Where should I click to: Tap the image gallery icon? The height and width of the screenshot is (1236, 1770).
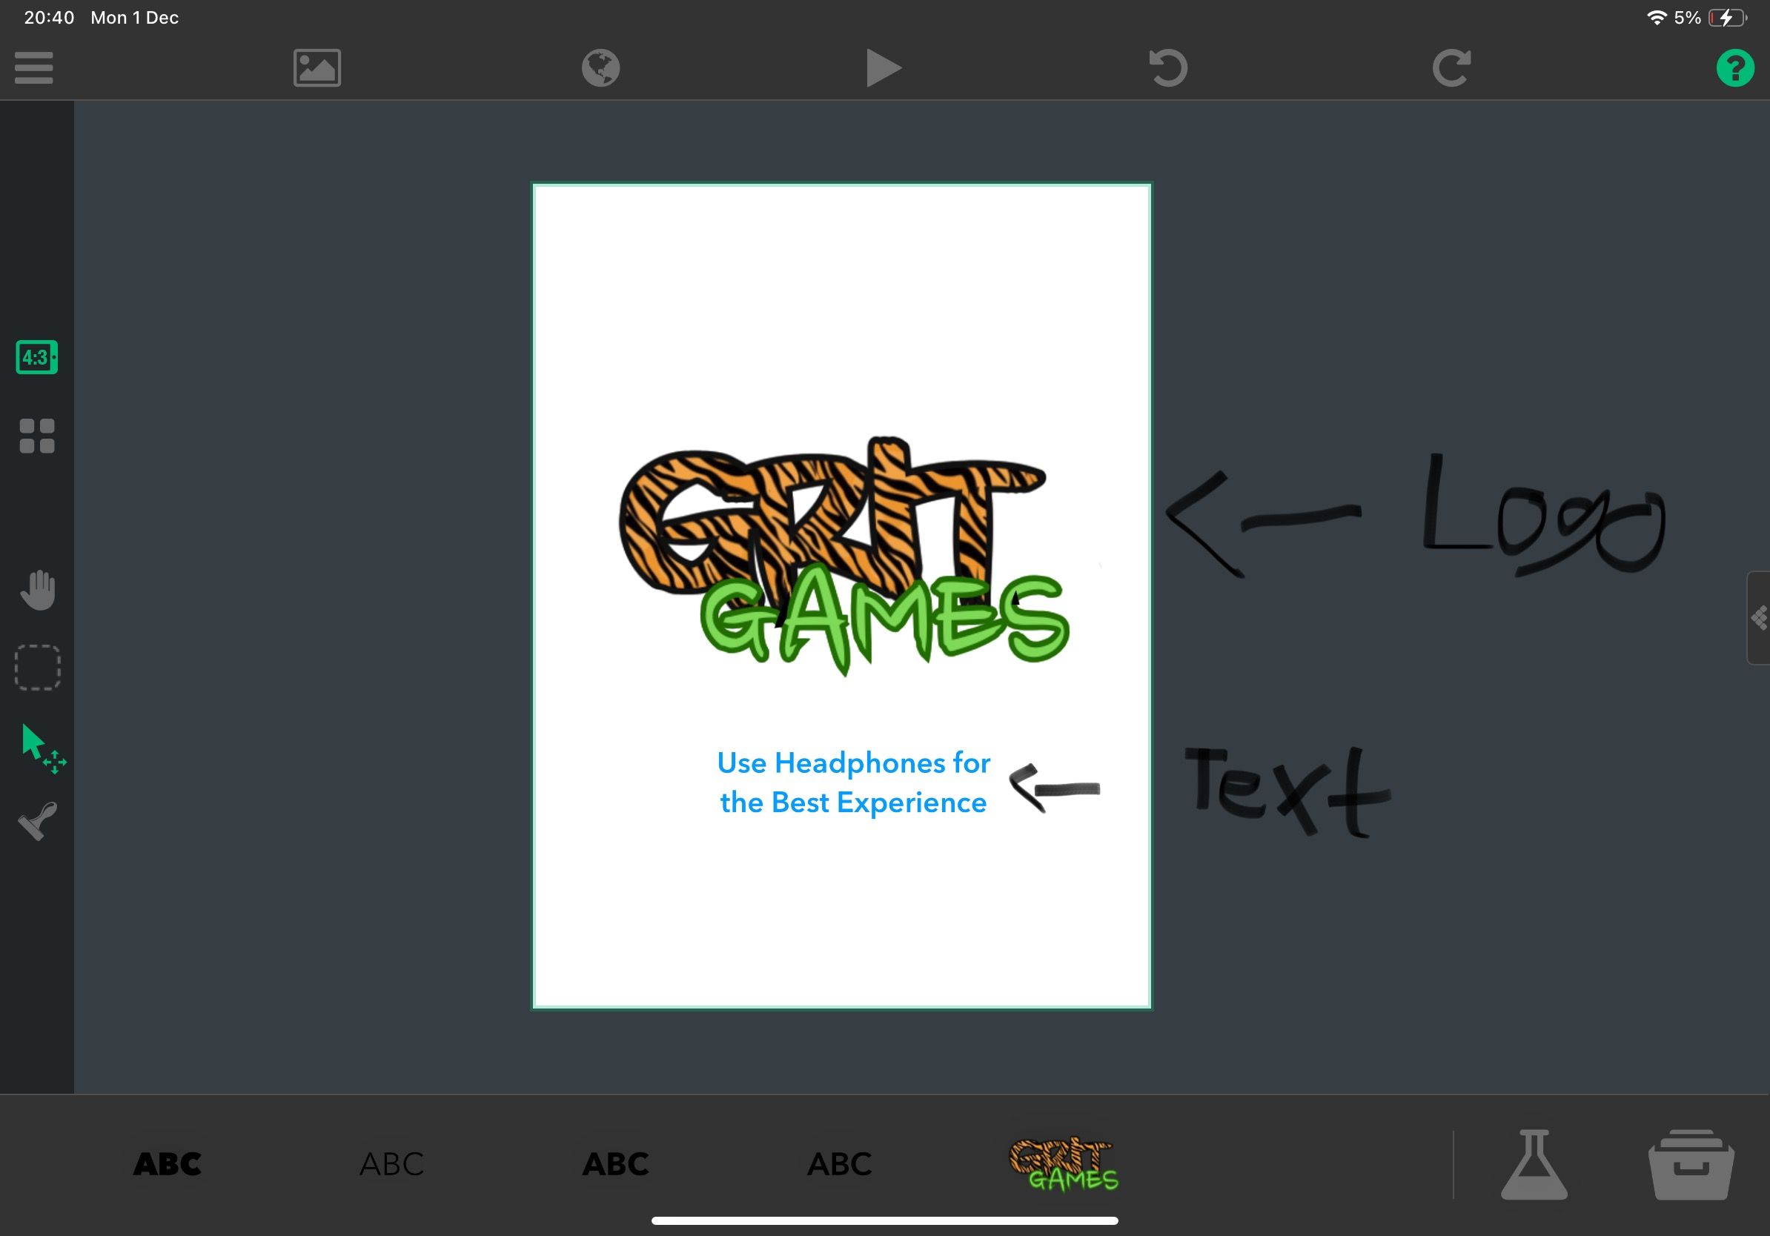pos(316,68)
